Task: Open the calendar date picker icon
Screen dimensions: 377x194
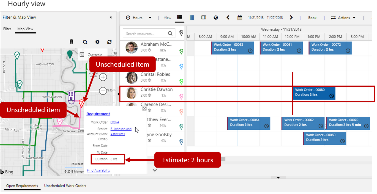Action: tap(239, 18)
